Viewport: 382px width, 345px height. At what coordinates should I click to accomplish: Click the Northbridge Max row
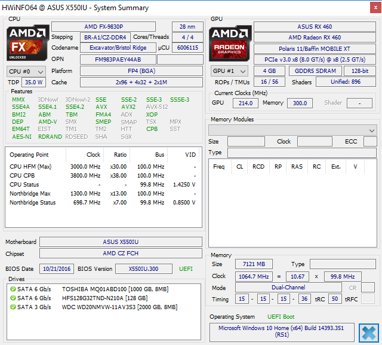[103, 194]
